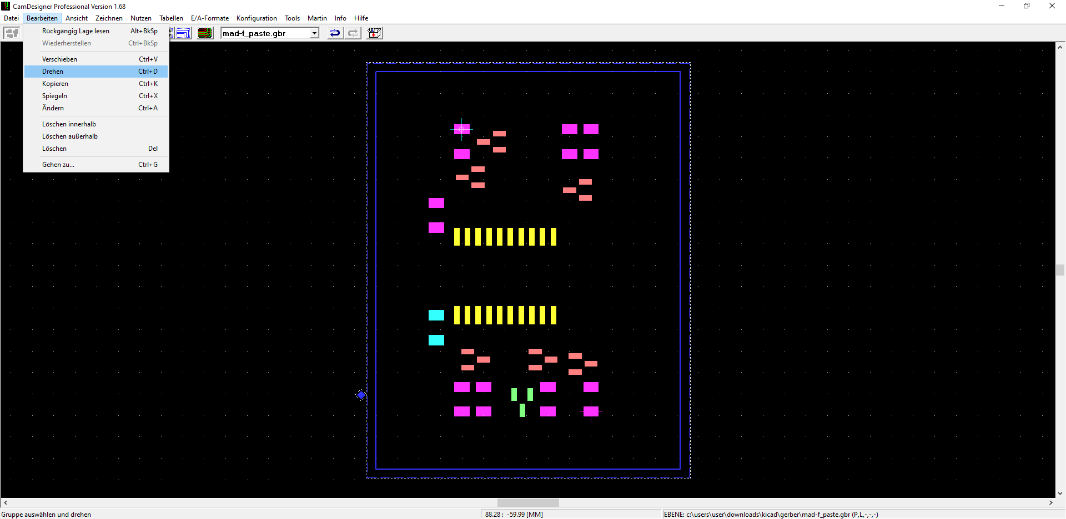Click the blue diamond origin marker
Image resolution: width=1066 pixels, height=519 pixels.
tap(361, 395)
